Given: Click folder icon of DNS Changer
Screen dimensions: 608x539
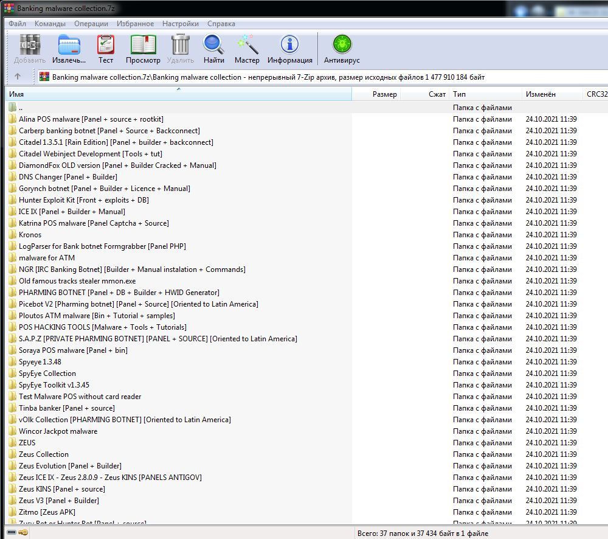Looking at the screenshot, I should click(12, 176).
